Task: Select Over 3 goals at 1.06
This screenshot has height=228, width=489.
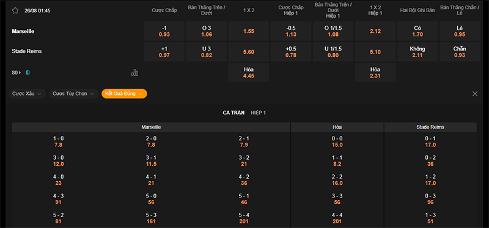Action: 207,31
